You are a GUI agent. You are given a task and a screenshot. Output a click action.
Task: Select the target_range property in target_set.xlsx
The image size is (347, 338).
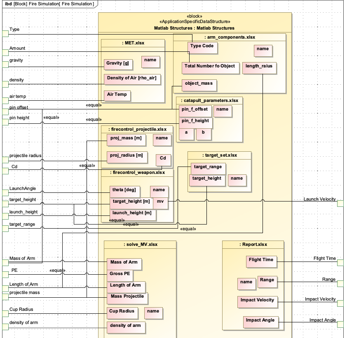(x=207, y=167)
